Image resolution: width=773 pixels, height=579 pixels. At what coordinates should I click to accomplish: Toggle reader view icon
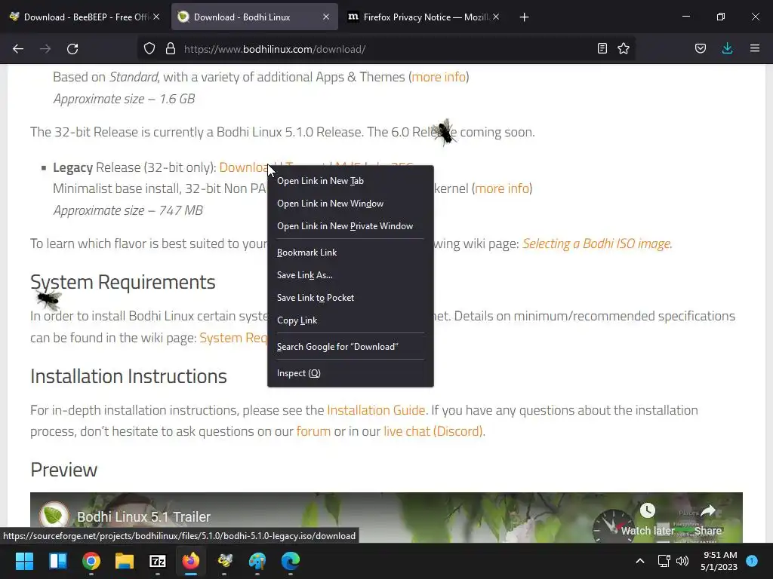click(602, 48)
